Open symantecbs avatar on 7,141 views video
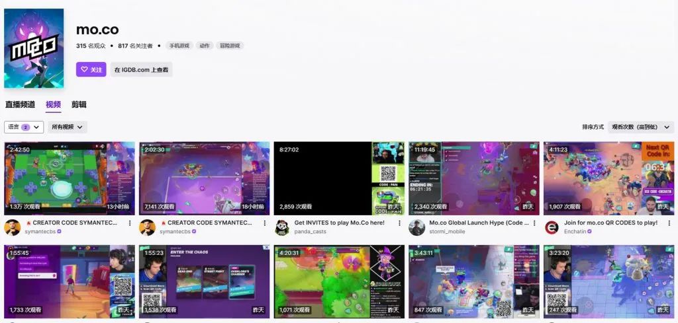678x323 pixels. point(148,227)
